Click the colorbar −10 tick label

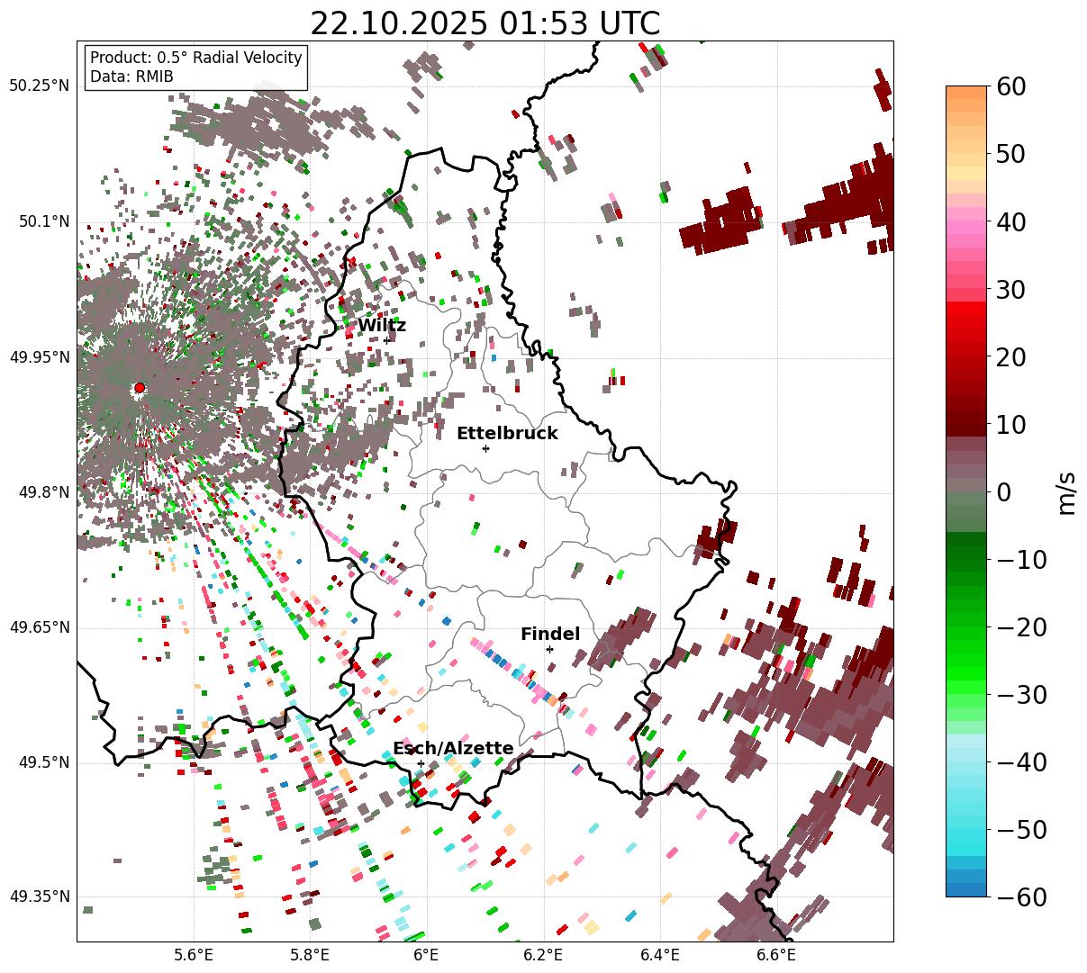pos(1021,559)
